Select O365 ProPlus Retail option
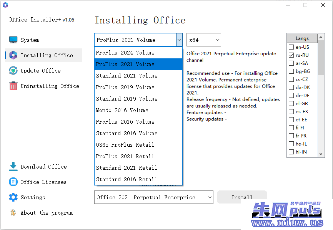The image size is (333, 230). (x=138, y=145)
